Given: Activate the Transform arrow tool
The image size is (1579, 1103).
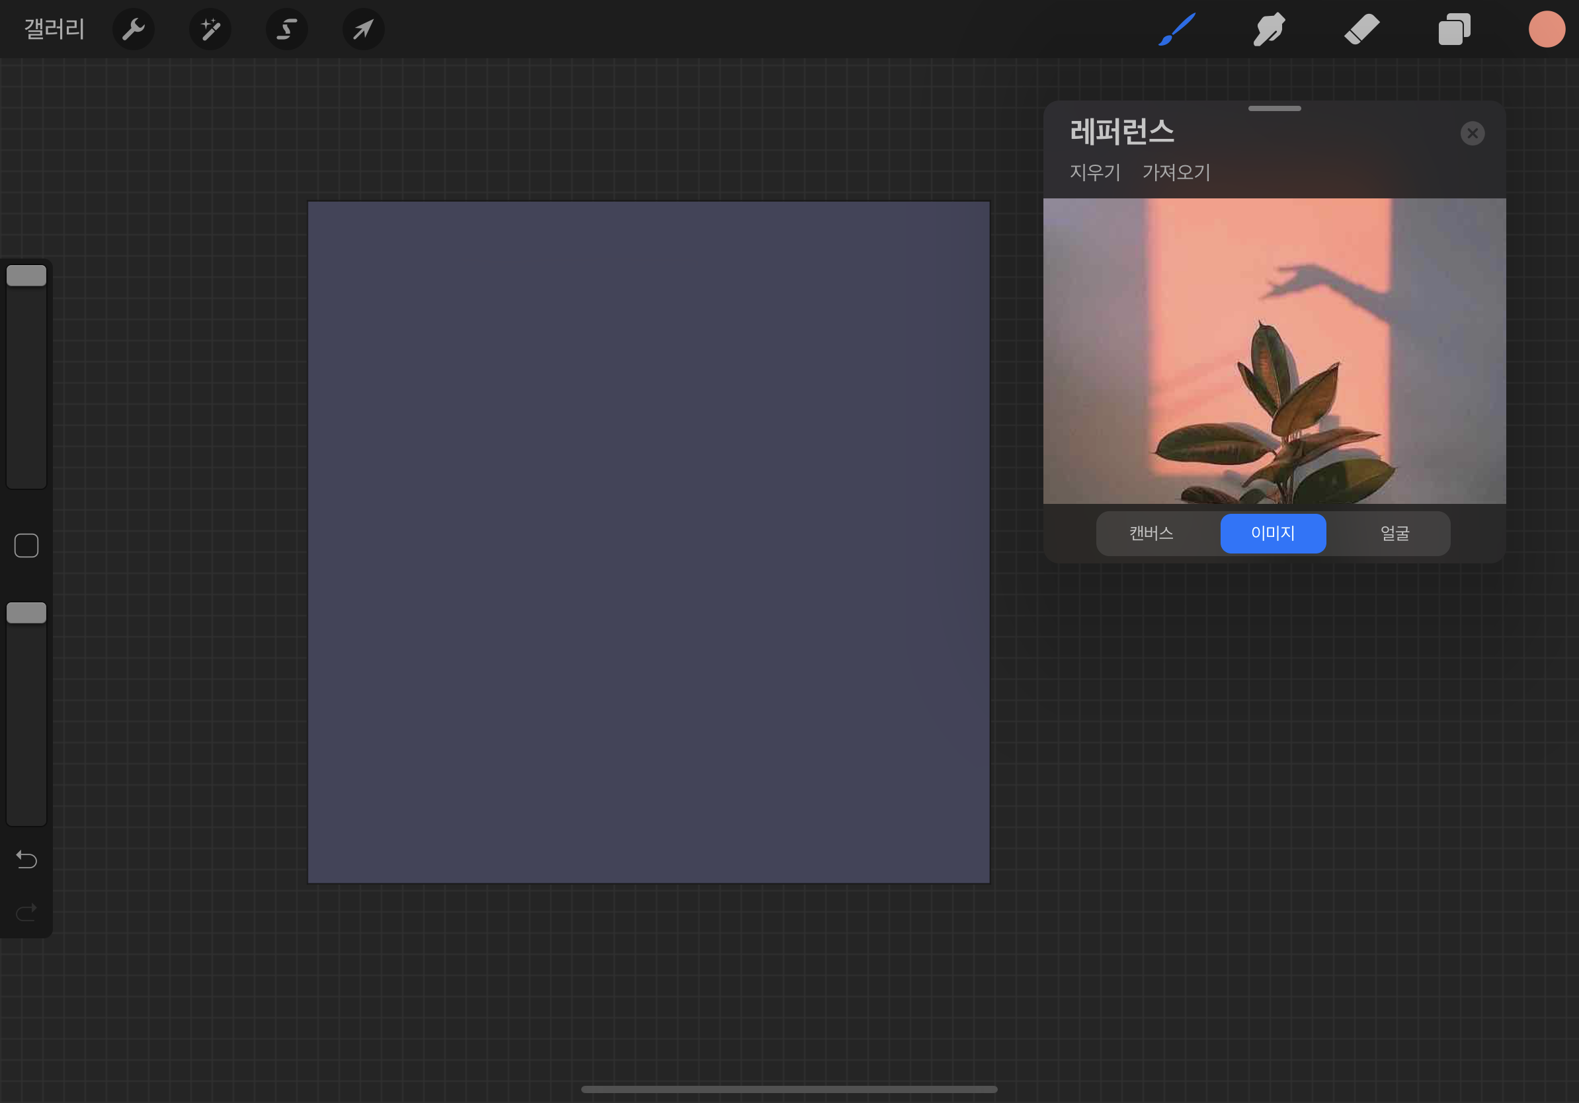Looking at the screenshot, I should (x=363, y=30).
